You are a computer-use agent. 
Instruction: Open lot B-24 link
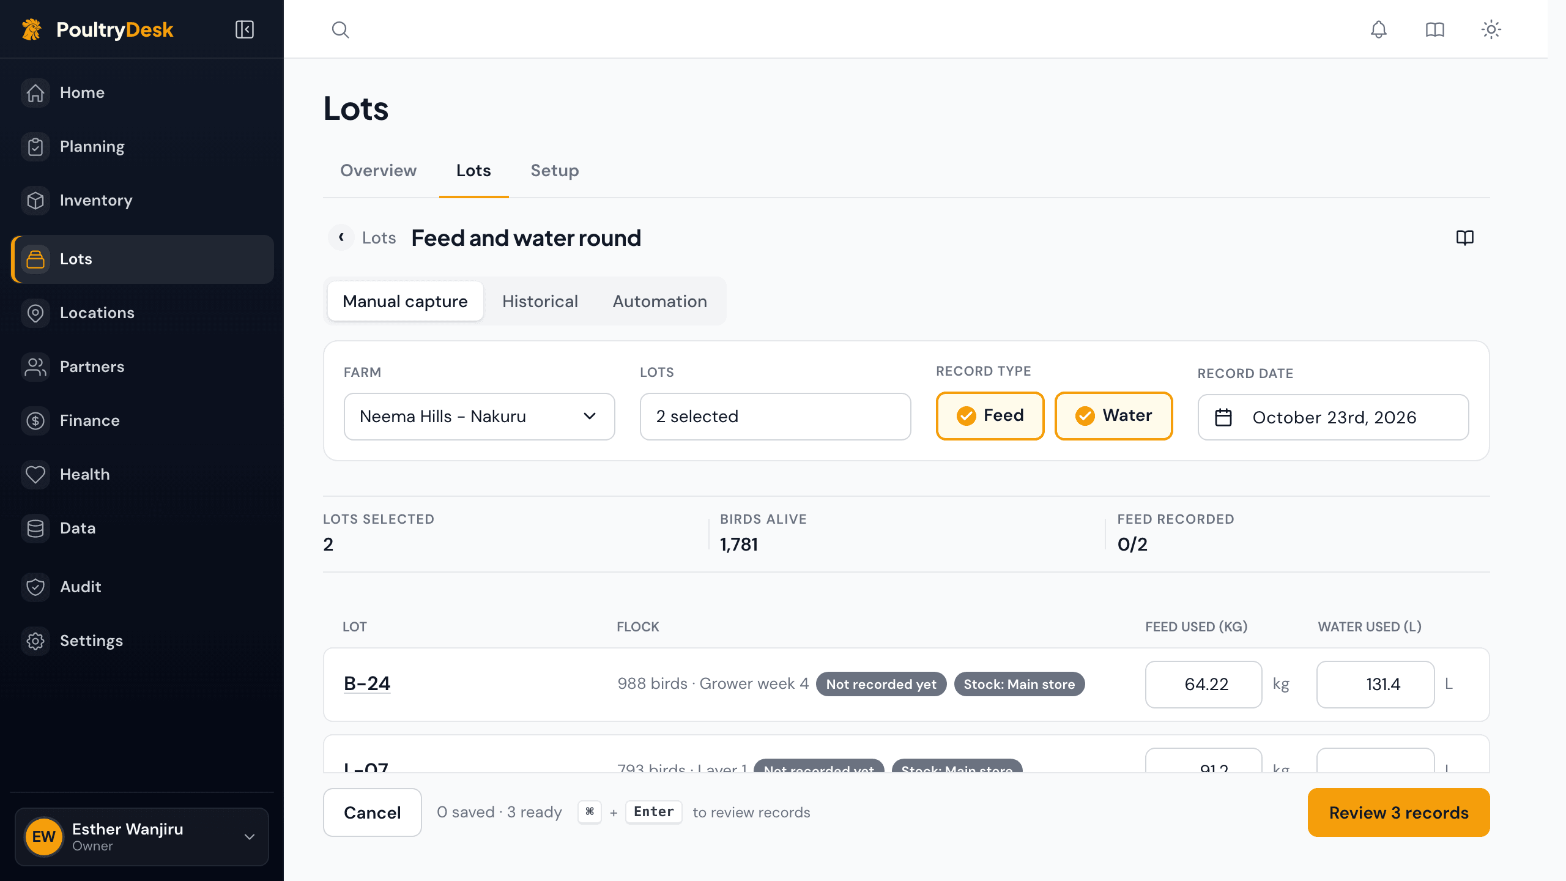click(x=367, y=683)
